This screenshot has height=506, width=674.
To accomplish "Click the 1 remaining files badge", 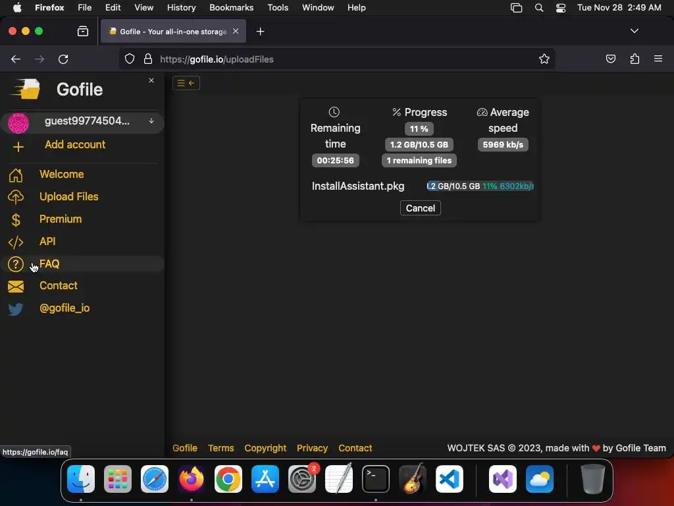I will coord(419,161).
